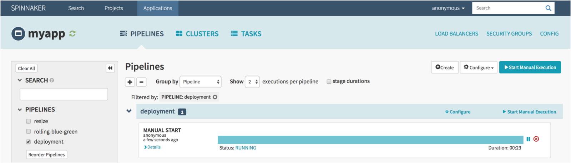Remove the PIPELINE: deployment filter tag
The height and width of the screenshot is (163, 571).
215,97
